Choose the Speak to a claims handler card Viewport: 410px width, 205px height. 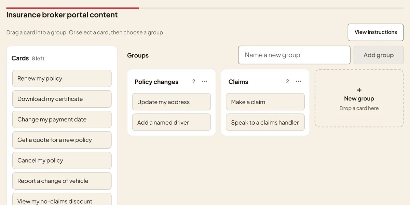coord(265,122)
